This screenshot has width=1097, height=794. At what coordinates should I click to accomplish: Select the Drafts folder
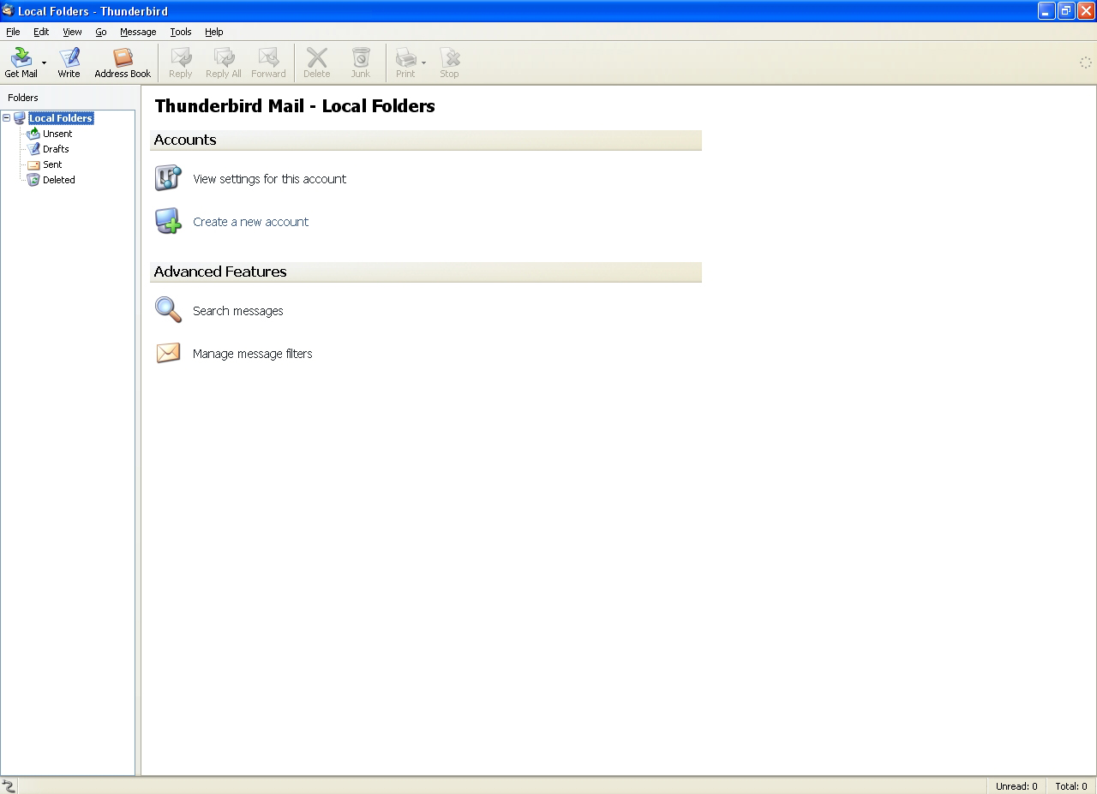(x=56, y=149)
